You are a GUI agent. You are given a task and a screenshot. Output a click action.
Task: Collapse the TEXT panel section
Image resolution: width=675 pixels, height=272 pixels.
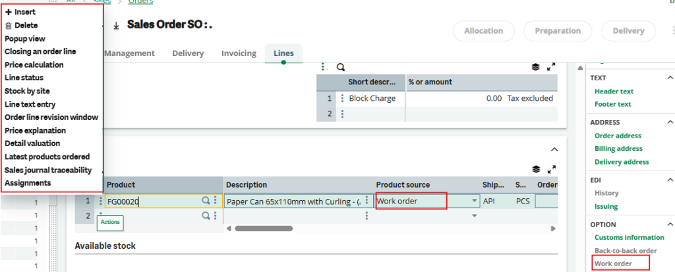[670, 78]
